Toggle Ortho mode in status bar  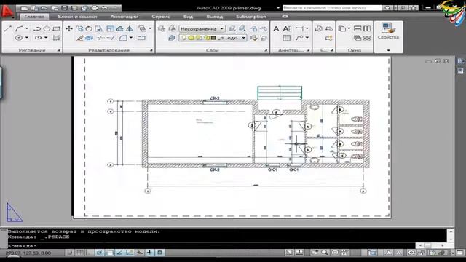coord(90,253)
